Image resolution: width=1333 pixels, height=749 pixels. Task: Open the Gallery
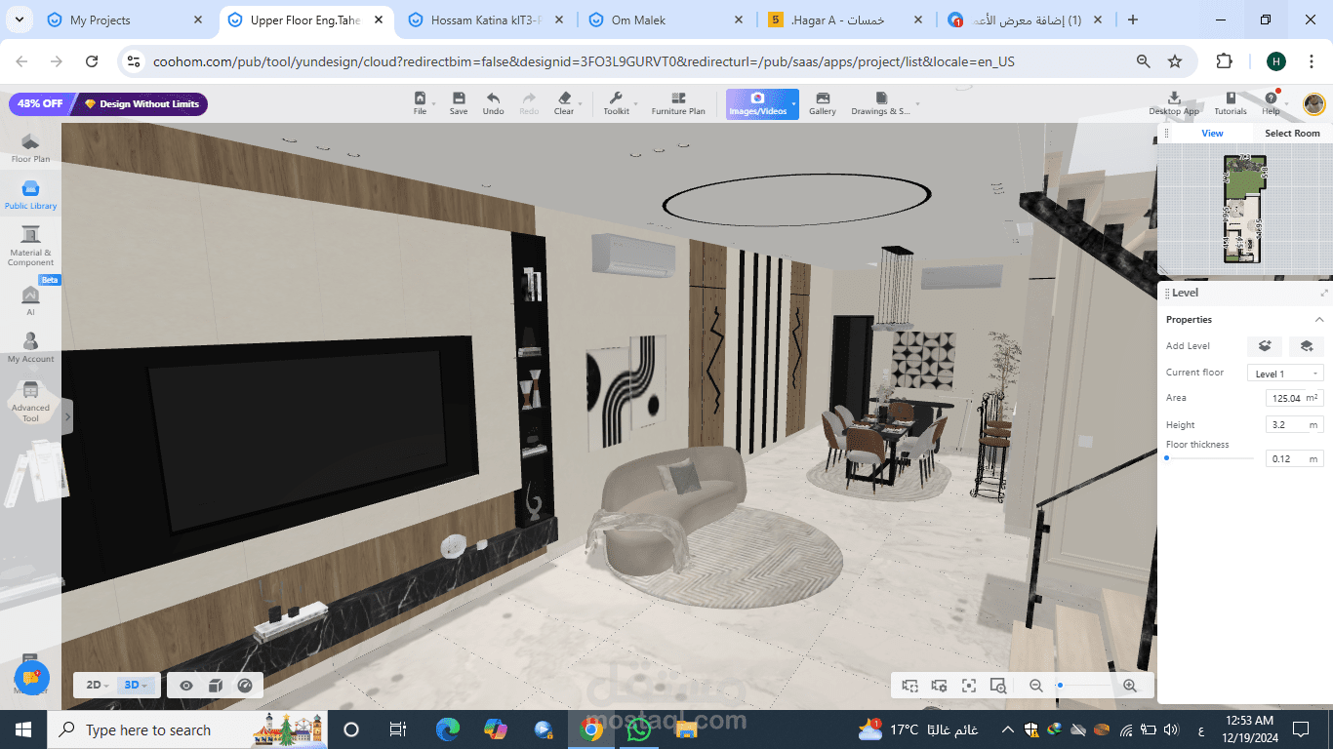point(823,103)
